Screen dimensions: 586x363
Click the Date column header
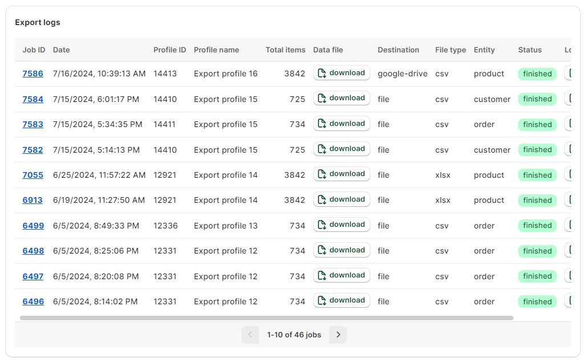pyautogui.click(x=60, y=50)
